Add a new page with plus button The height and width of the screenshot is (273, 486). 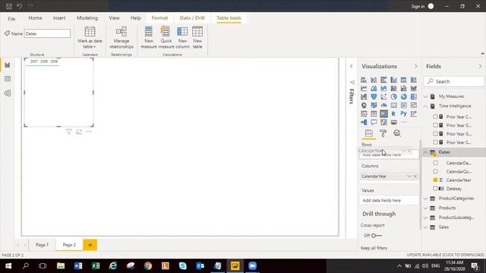[x=90, y=245]
